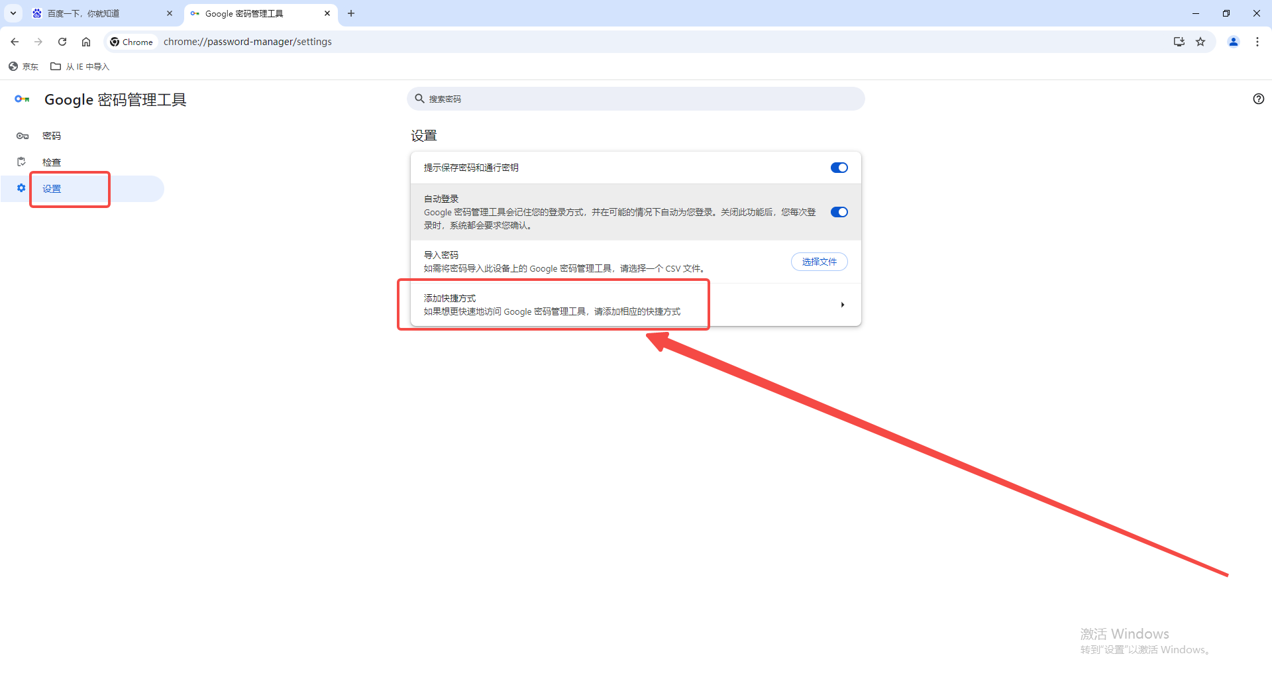Click the browser forward arrow

tap(38, 42)
